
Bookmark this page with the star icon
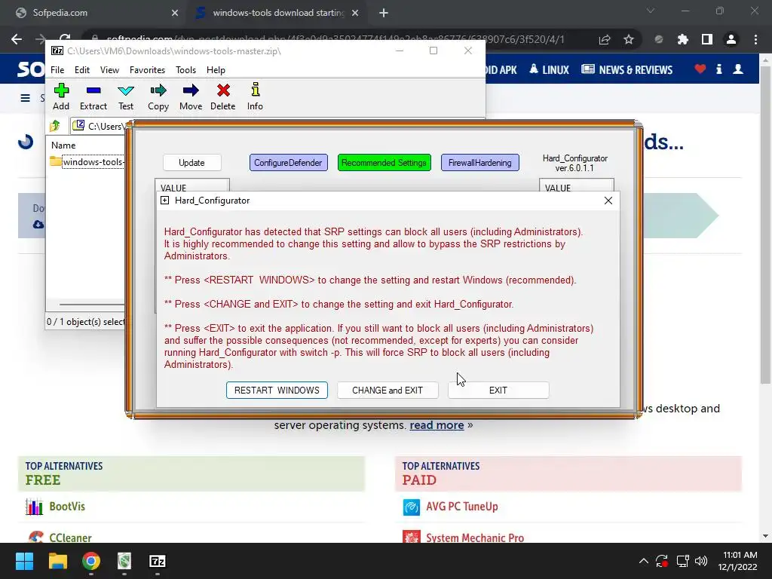point(629,39)
